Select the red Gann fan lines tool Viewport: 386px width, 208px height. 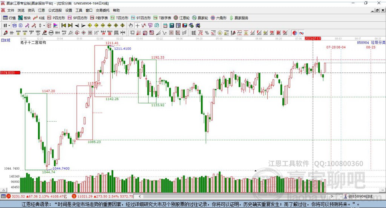click(x=139, y=33)
